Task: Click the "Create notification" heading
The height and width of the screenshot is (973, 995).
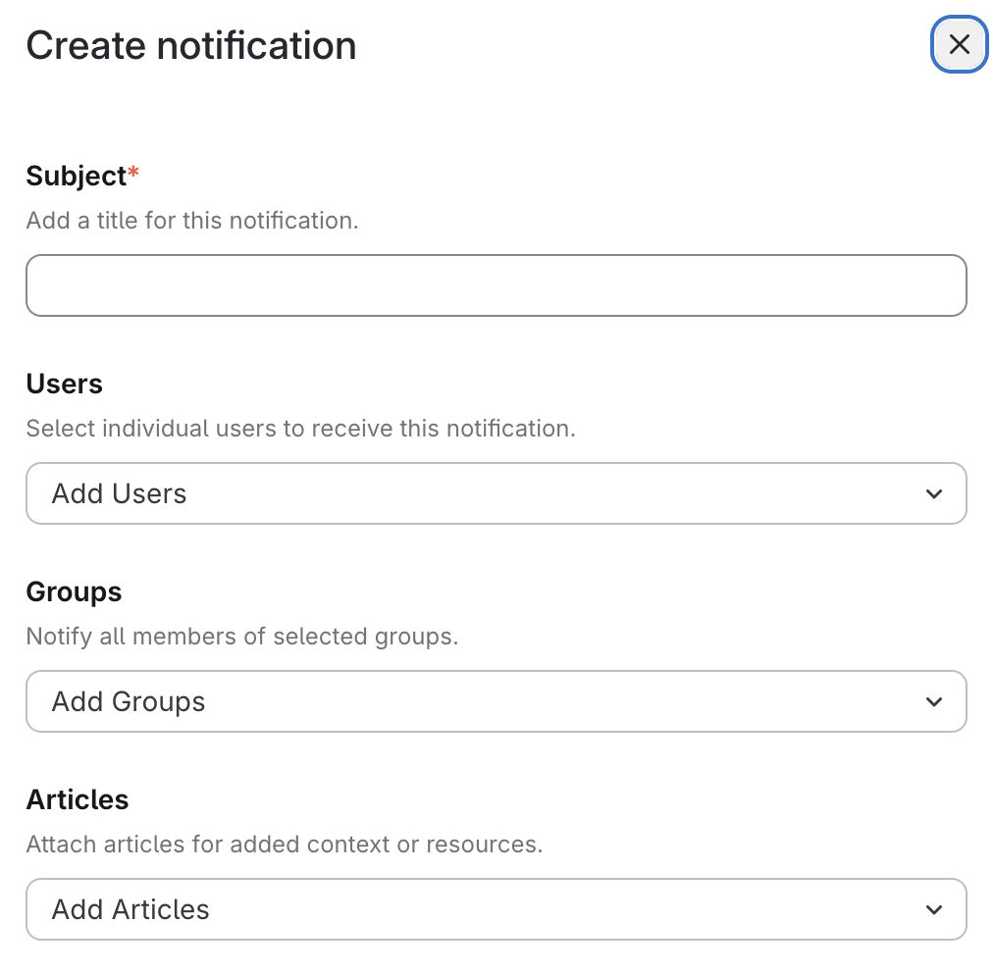Action: tap(191, 46)
